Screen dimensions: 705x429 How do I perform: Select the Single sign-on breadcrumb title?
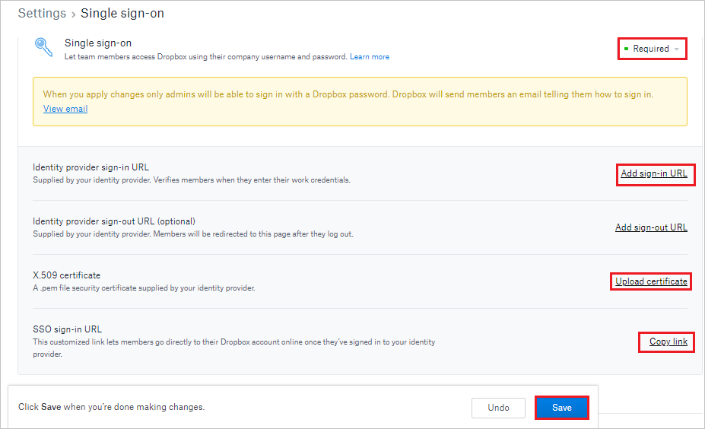click(122, 14)
